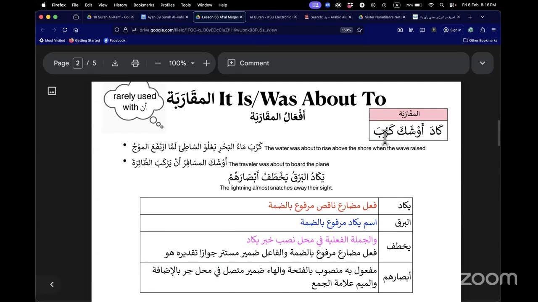Click the page number input field
538x302 pixels.
click(77, 63)
